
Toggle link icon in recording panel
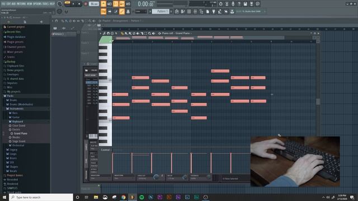click(x=122, y=11)
